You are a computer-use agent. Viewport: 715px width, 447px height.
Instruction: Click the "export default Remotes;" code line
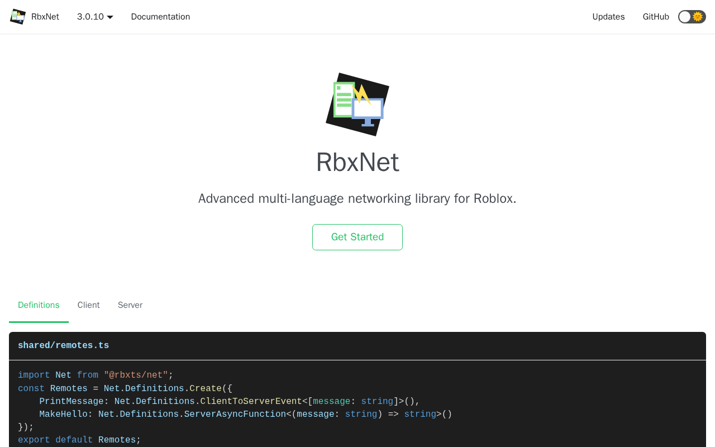pyautogui.click(x=79, y=440)
